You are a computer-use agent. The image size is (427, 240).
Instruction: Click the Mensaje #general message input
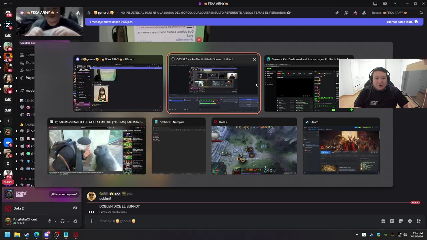pos(234,221)
